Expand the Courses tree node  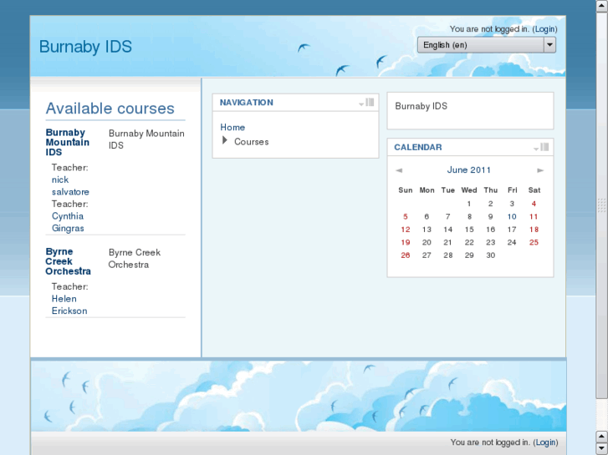(224, 140)
